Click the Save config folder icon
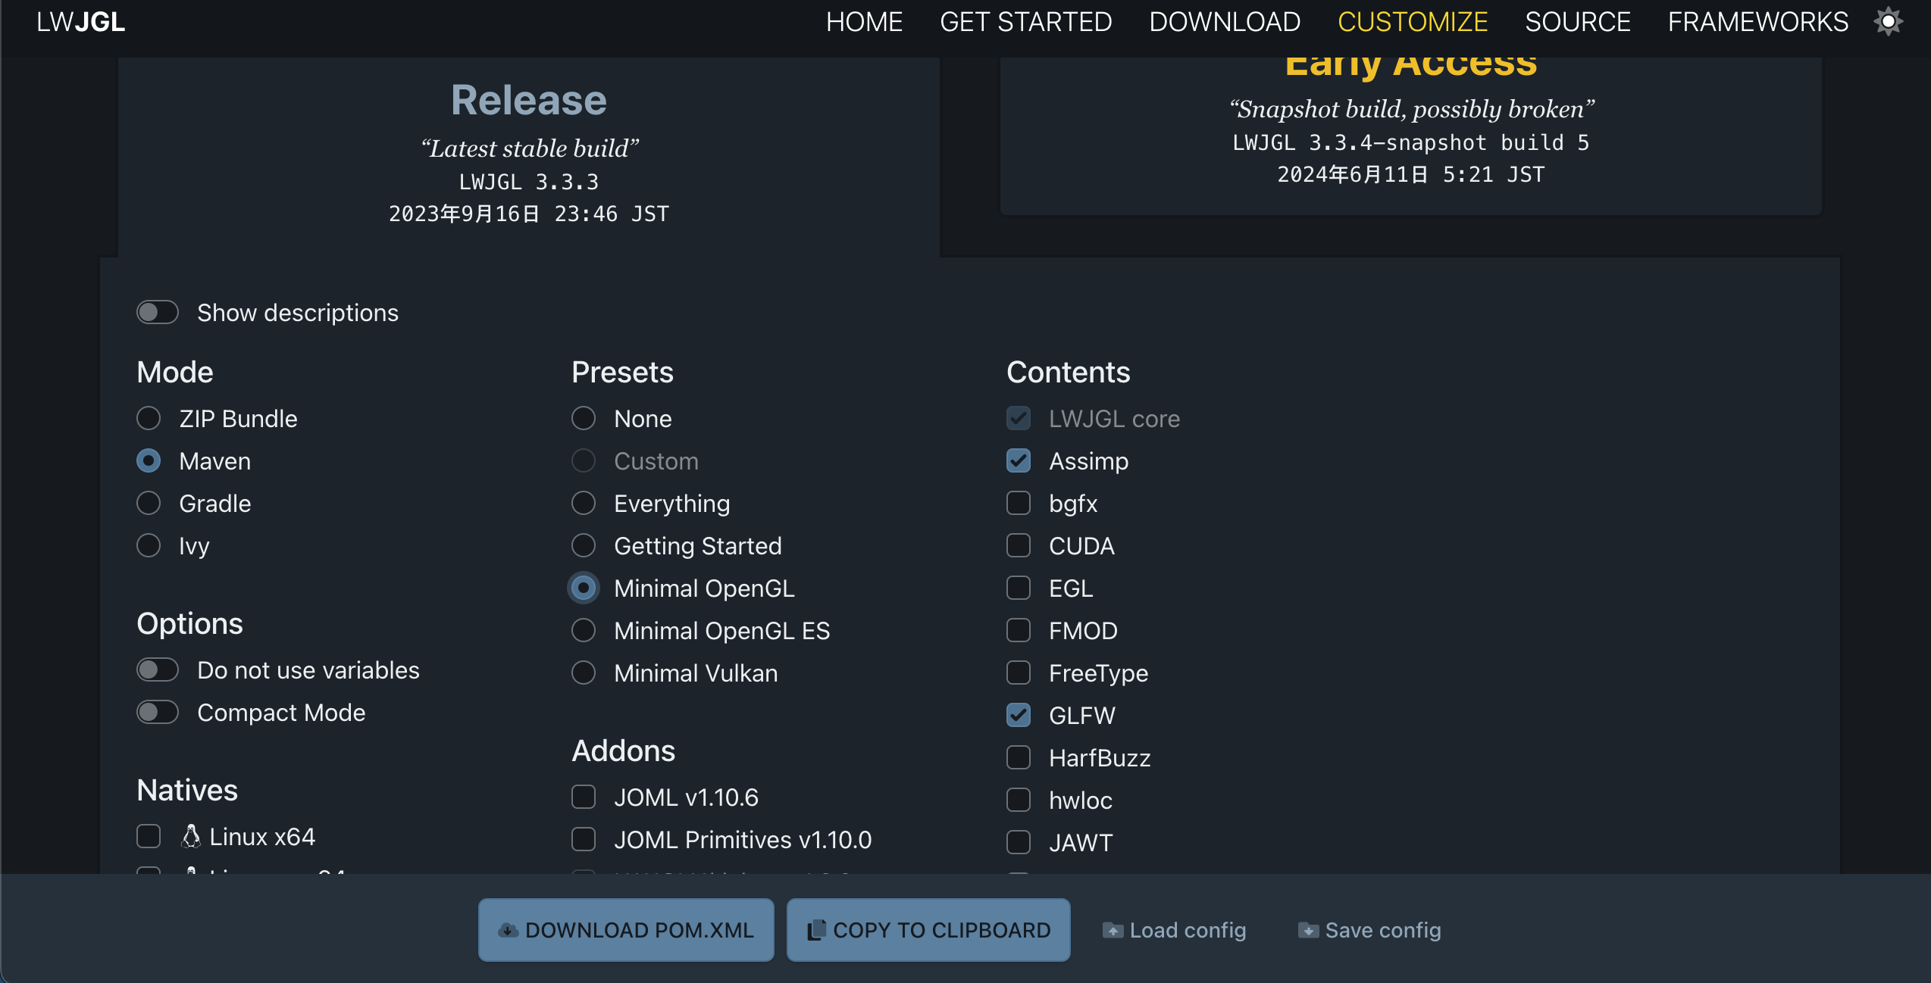1931x983 pixels. pyautogui.click(x=1308, y=931)
